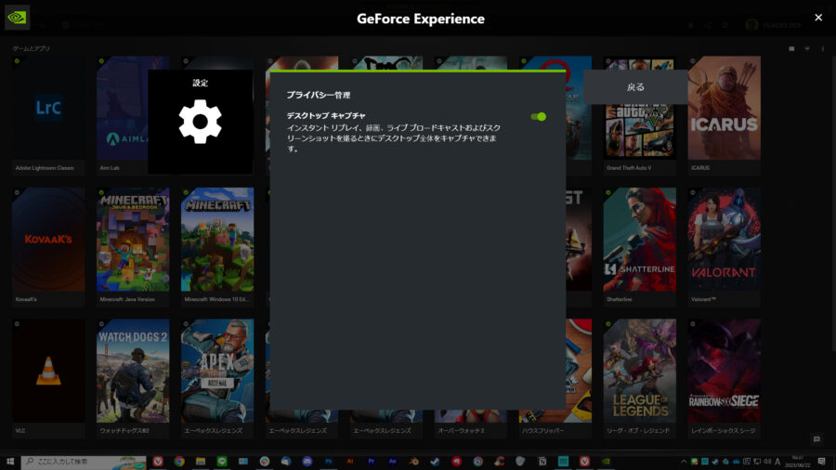Launch Photoshop from the taskbar
836x470 pixels.
[x=329, y=462]
